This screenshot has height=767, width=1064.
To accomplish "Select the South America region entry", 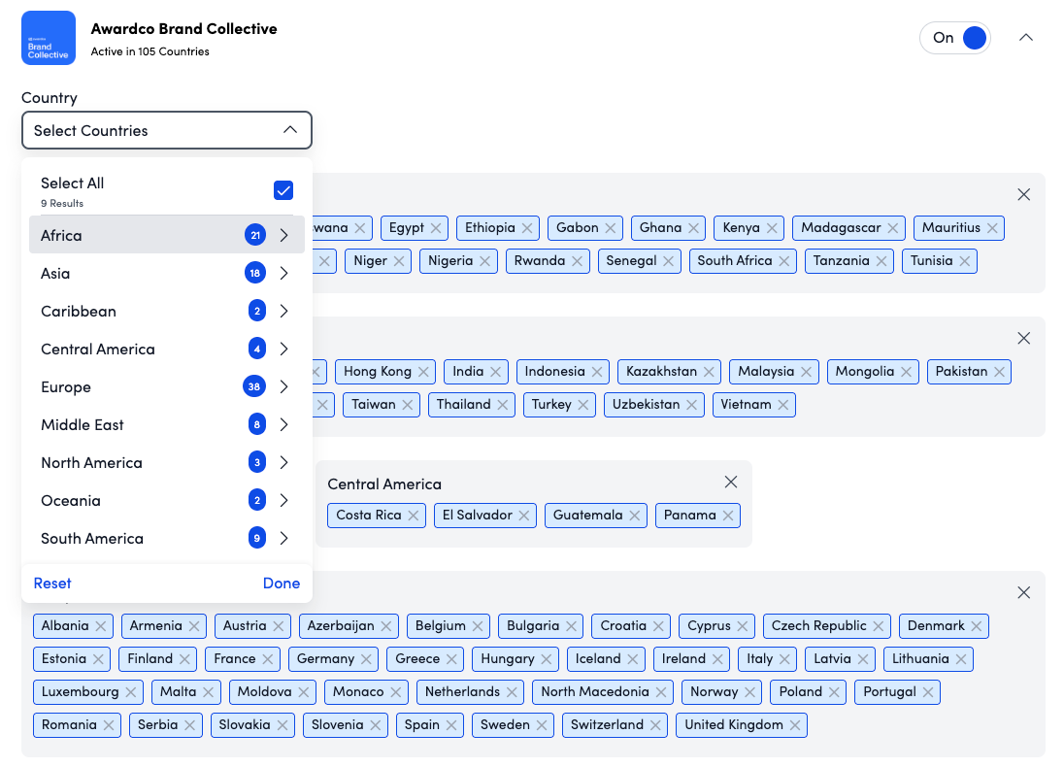I will (167, 539).
